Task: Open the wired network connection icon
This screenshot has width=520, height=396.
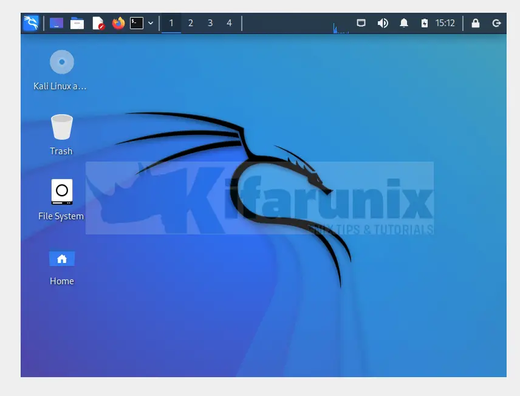Action: pos(361,23)
